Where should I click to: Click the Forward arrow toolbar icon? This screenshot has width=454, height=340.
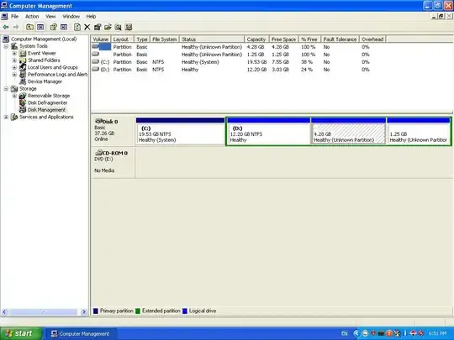coord(16,27)
